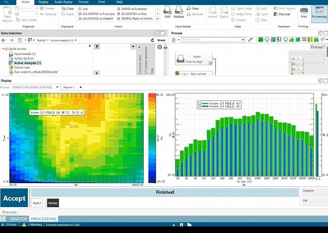Click the Delete icon in Organize
Screen dimensions: 328x233
click(42, 8)
